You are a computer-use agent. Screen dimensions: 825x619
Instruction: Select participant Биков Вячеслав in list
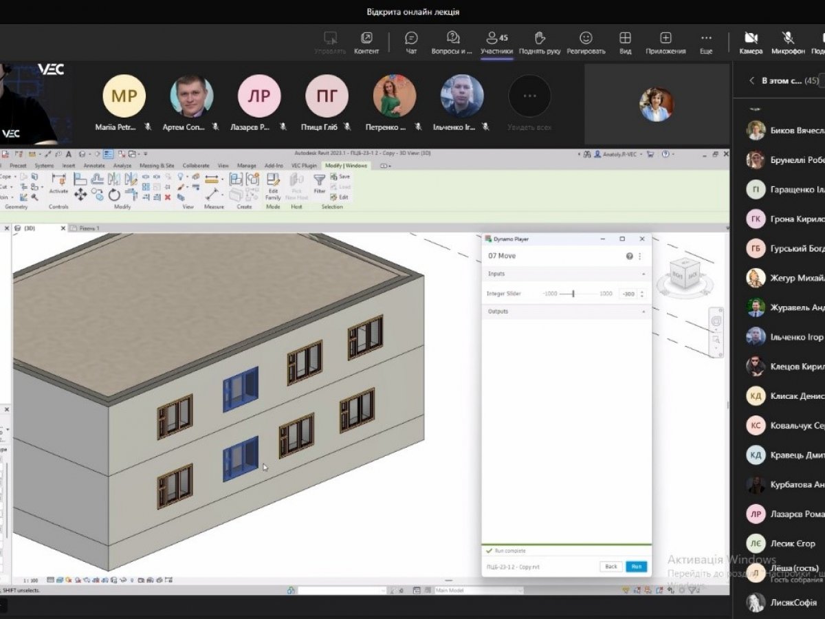coord(785,131)
